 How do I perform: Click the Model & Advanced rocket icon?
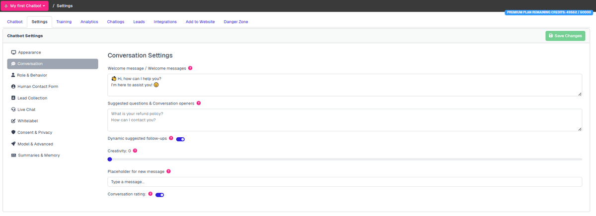pyautogui.click(x=13, y=144)
